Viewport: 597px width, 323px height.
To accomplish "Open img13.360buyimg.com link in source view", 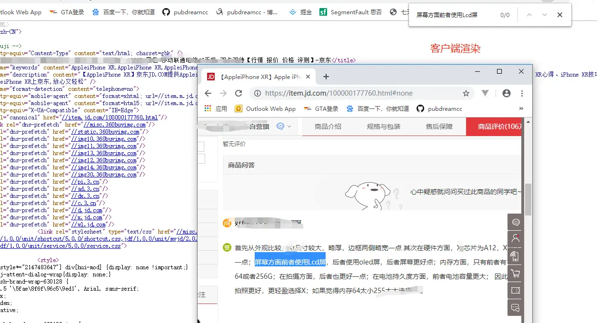I will point(103,153).
